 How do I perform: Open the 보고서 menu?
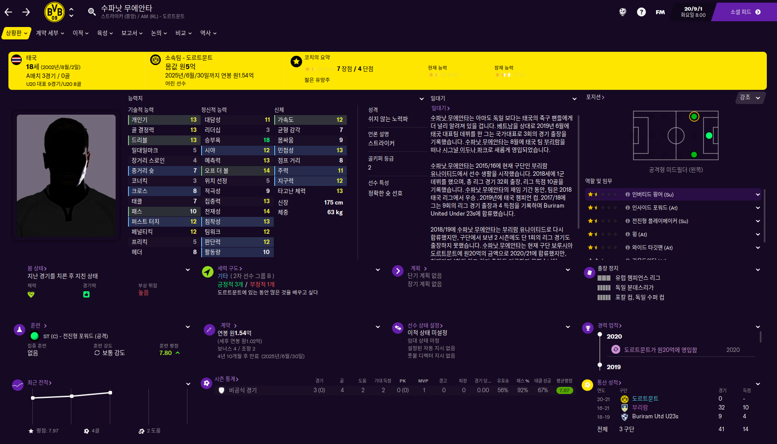132,33
